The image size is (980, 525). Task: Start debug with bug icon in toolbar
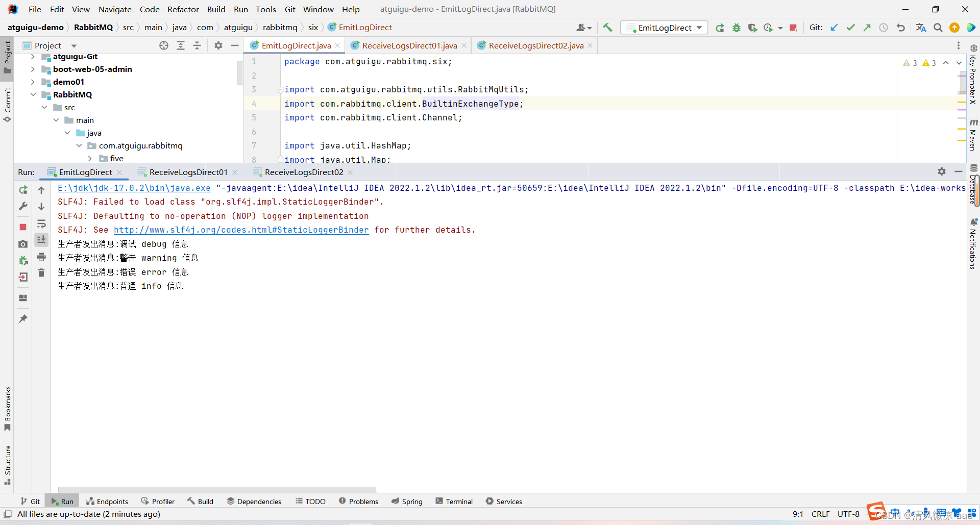tap(736, 28)
